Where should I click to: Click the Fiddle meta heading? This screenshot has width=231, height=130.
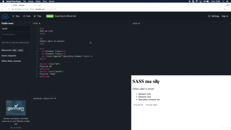[7, 23]
